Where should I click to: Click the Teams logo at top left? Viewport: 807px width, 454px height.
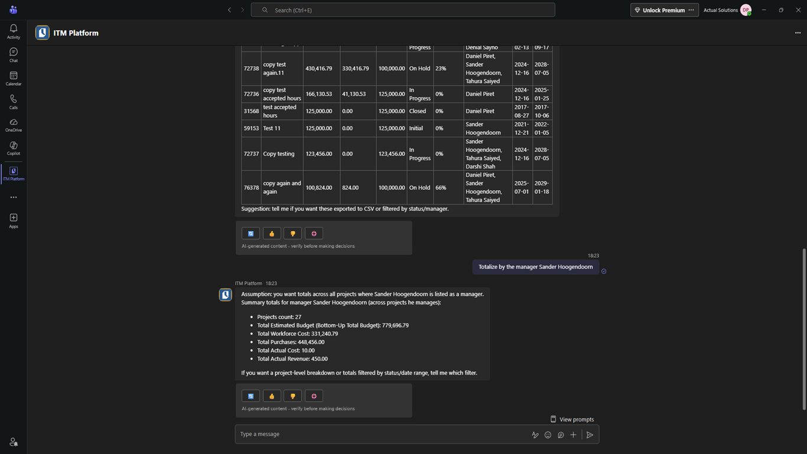[13, 10]
